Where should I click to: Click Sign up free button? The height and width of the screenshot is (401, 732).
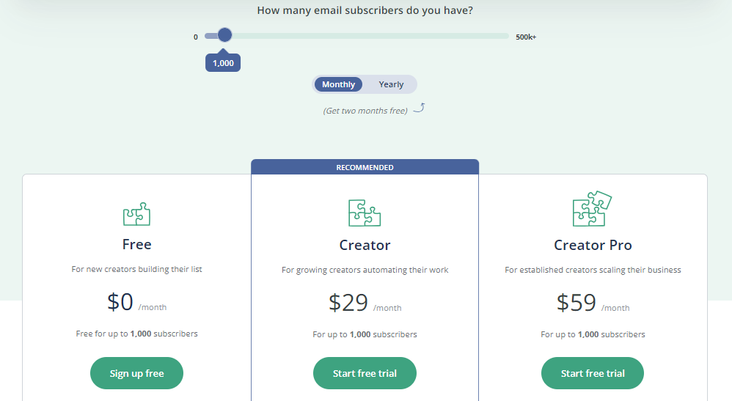pyautogui.click(x=136, y=373)
